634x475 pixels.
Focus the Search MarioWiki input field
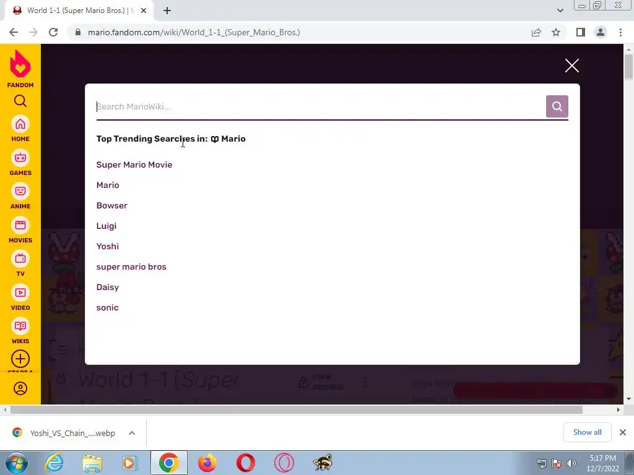tap(320, 106)
